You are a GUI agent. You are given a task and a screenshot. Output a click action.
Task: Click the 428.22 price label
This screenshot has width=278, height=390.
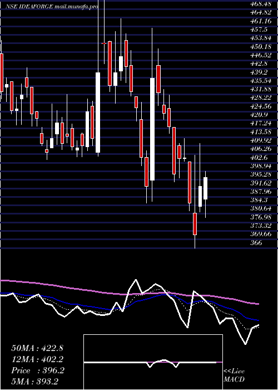[x=261, y=97]
